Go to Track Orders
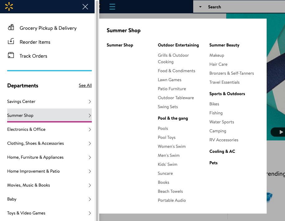 point(33,56)
